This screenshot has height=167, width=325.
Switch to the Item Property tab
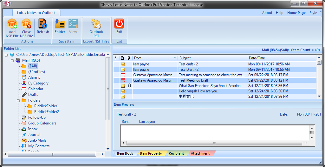[x=151, y=154]
